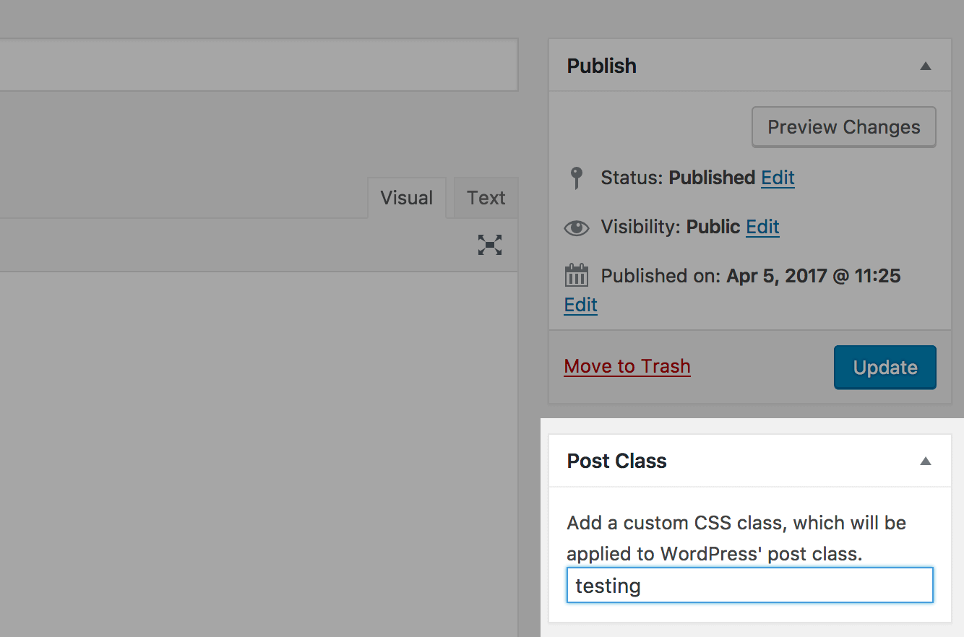Move the post to Trash
The width and height of the screenshot is (964, 637).
pos(627,366)
